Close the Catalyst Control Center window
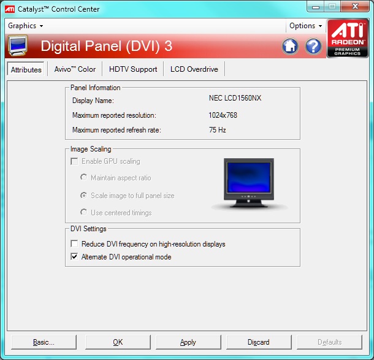This screenshot has width=374, height=360. tap(355, 7)
